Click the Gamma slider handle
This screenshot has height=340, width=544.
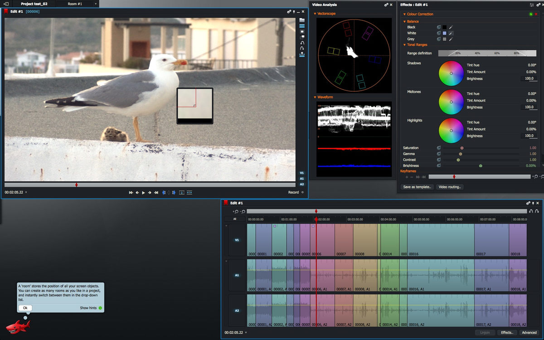460,154
